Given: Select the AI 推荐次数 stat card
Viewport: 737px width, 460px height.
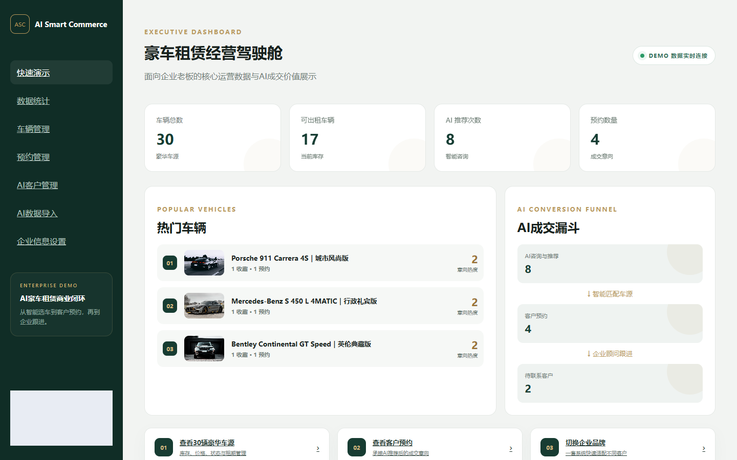Looking at the screenshot, I should click(x=502, y=138).
